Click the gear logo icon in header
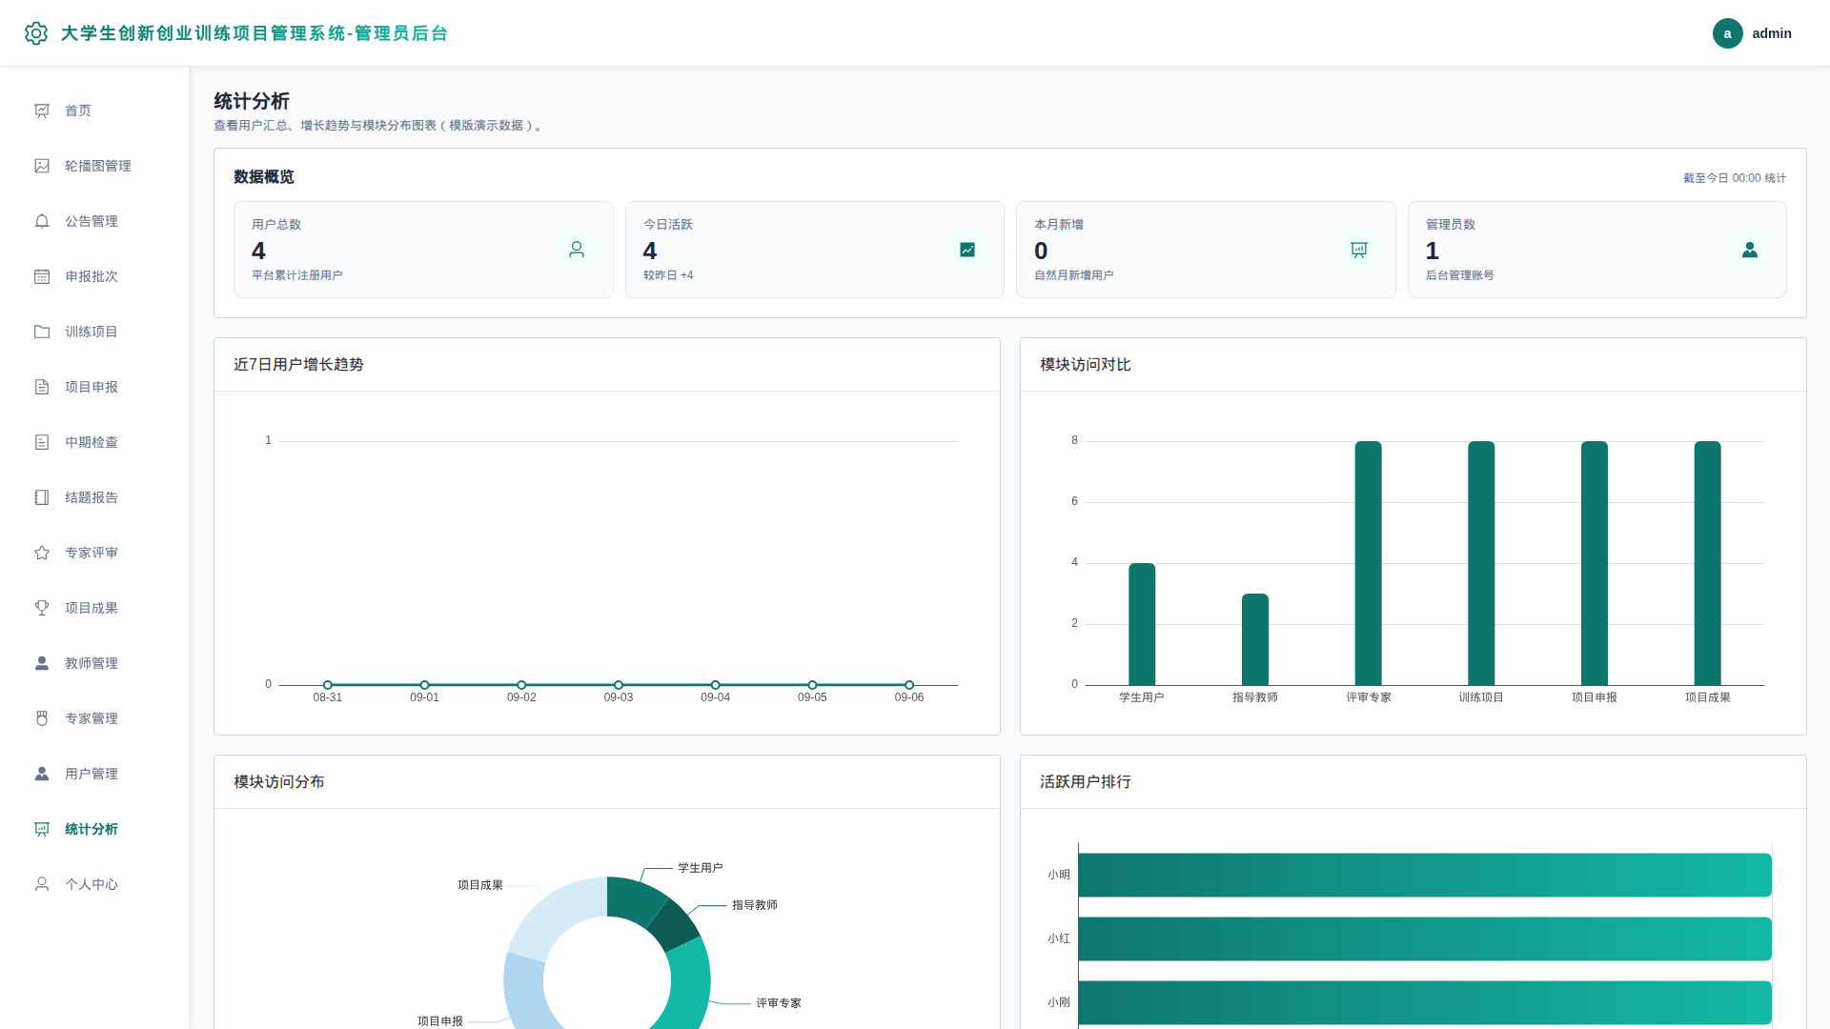 tap(36, 33)
